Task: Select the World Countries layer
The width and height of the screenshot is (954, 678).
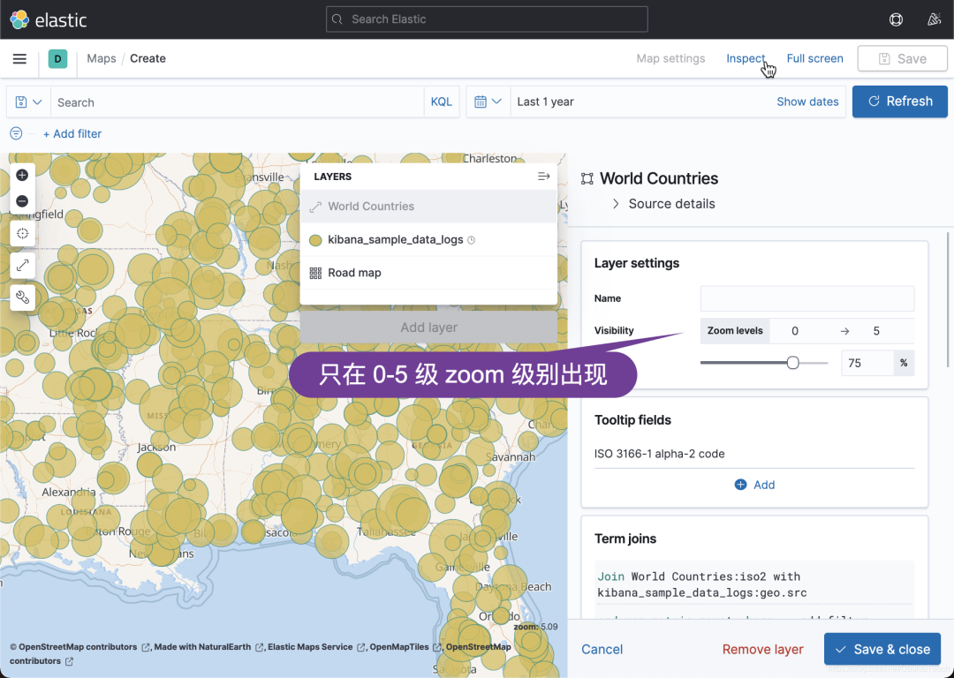Action: click(428, 206)
